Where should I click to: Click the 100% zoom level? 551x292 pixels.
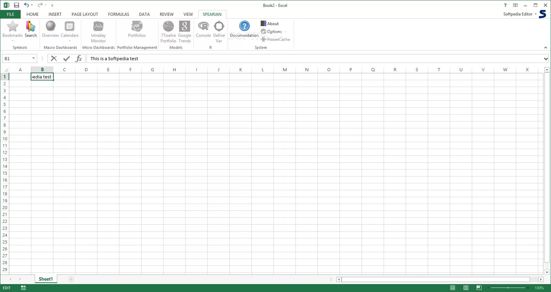(x=539, y=288)
